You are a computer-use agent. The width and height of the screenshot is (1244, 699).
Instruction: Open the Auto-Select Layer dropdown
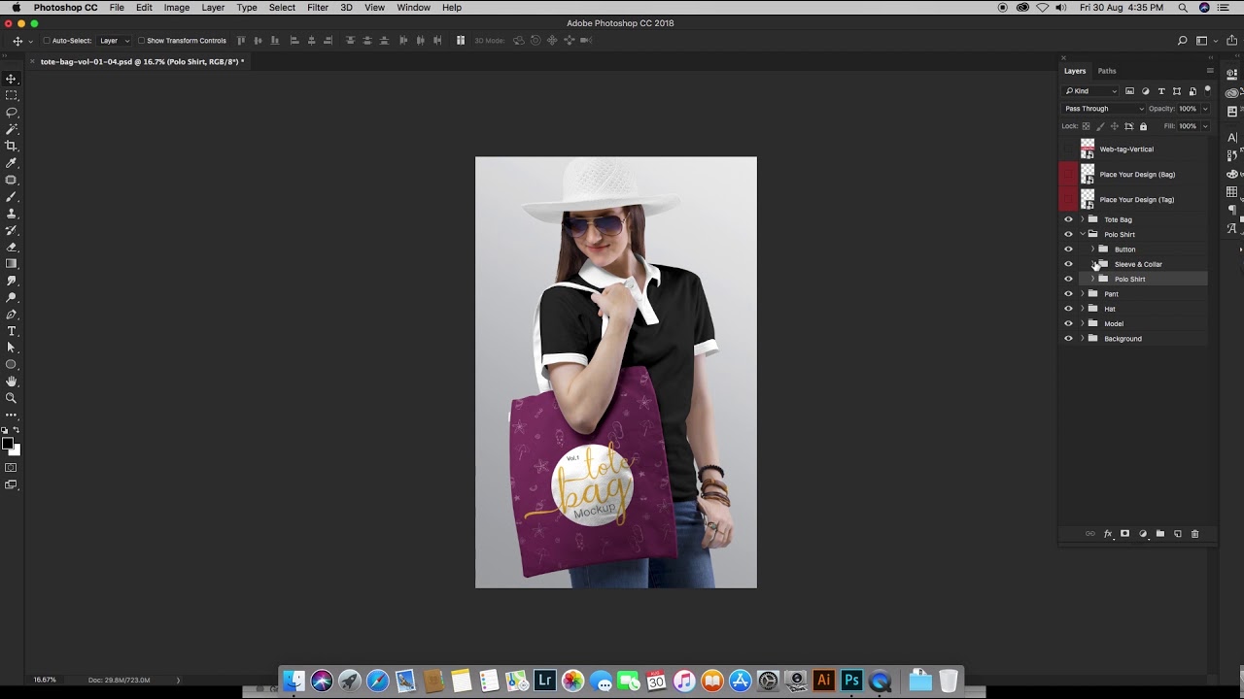(x=114, y=41)
